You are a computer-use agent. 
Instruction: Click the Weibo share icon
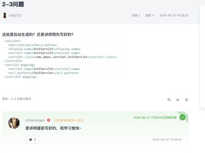pyautogui.click(x=178, y=100)
